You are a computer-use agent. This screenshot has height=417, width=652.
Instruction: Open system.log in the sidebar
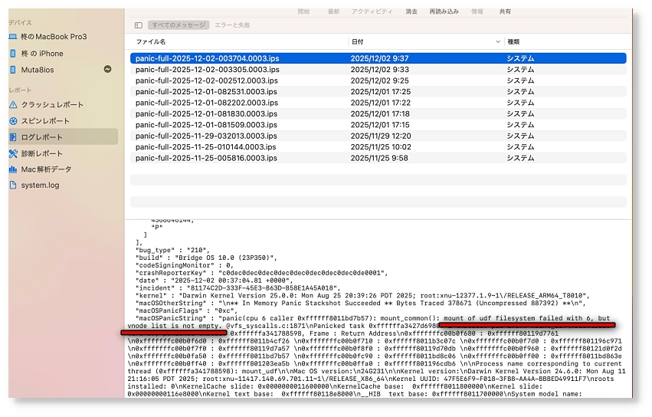[x=40, y=186]
